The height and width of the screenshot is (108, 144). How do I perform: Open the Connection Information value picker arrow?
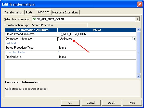pos(134,39)
